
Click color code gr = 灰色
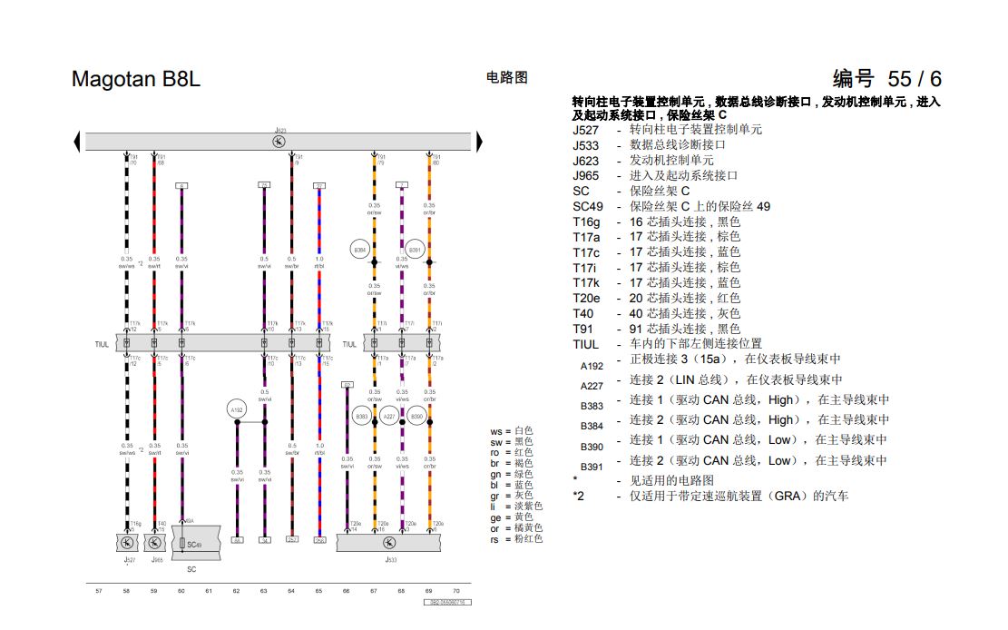pos(512,497)
